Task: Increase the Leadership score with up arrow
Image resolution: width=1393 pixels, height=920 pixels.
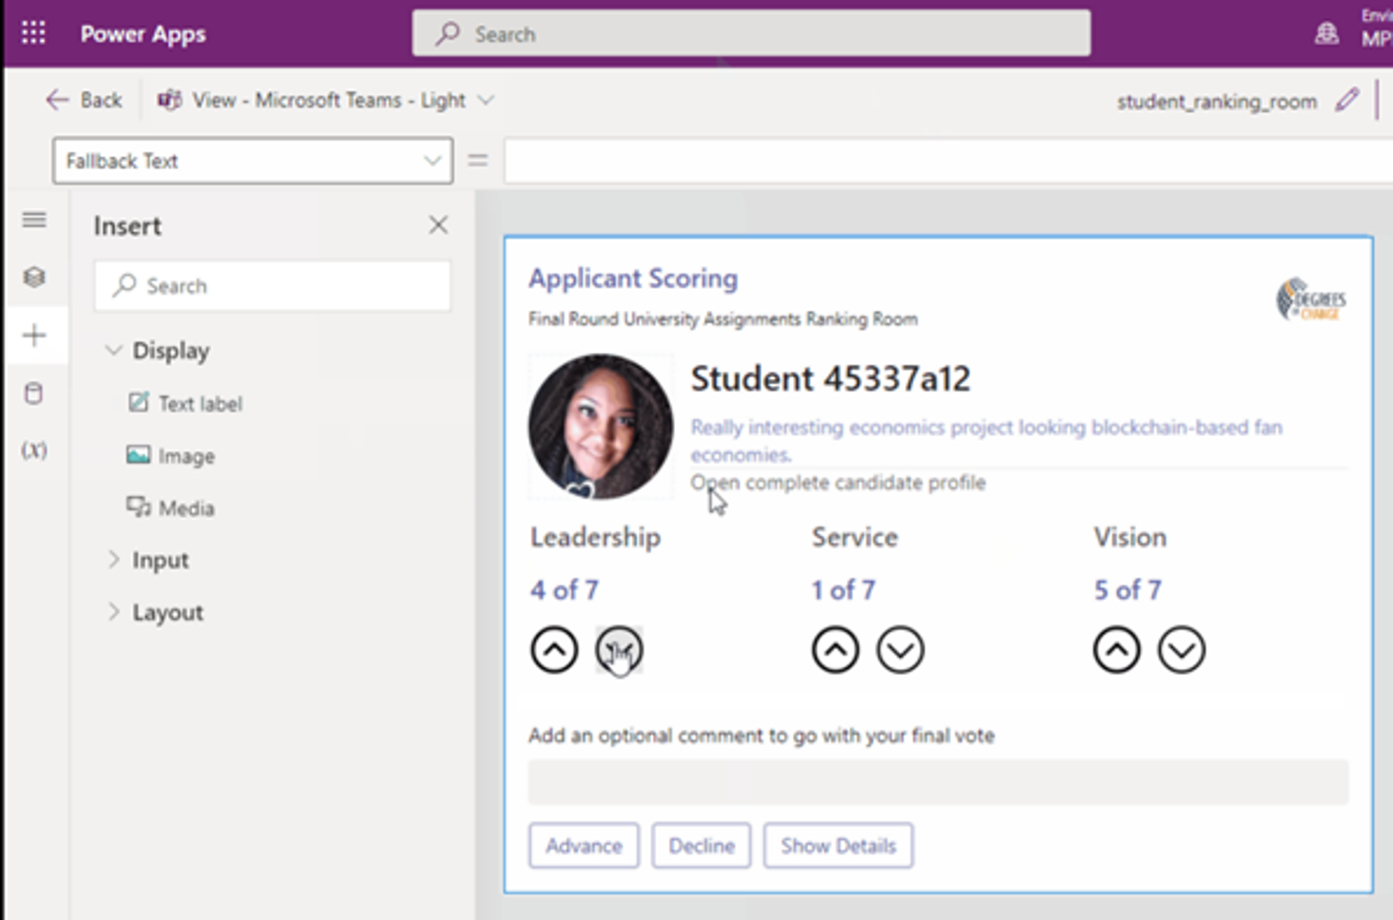Action: (554, 651)
